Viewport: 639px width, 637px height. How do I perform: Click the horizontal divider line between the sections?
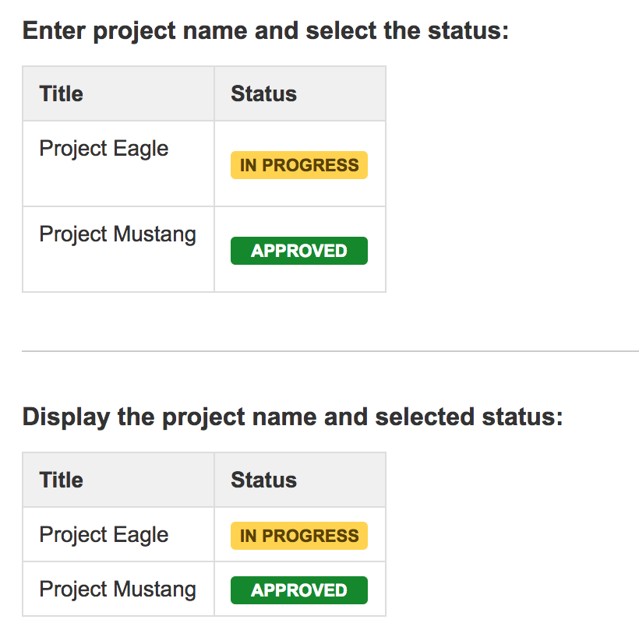tap(330, 350)
